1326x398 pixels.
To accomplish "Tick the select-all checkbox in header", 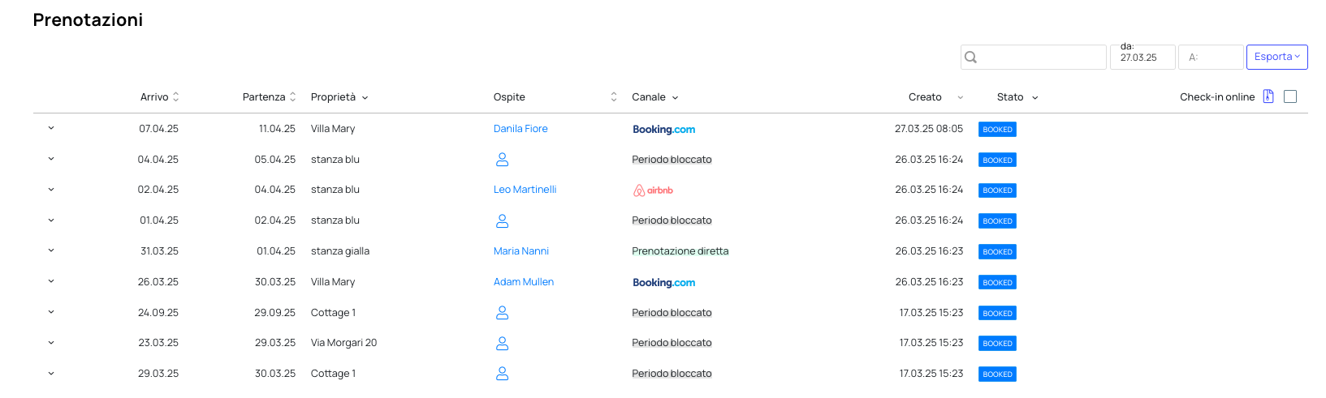I will (1290, 96).
